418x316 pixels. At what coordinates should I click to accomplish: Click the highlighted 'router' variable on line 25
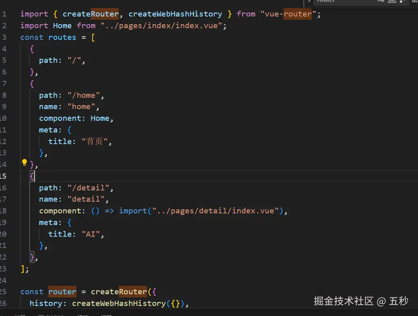(62, 291)
